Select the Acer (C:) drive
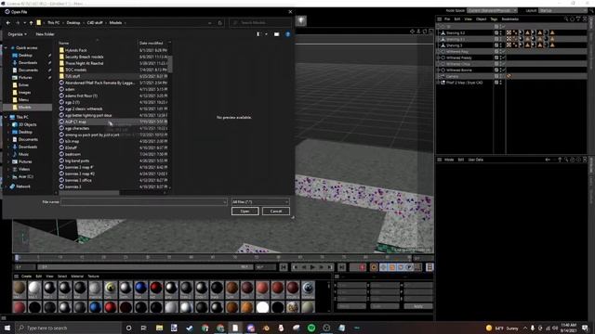 [25, 176]
